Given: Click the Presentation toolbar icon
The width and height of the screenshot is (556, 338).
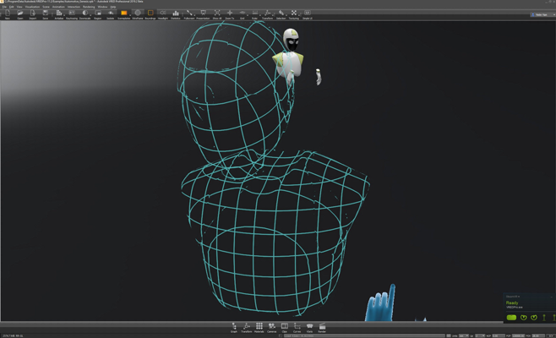Looking at the screenshot, I should click(203, 14).
